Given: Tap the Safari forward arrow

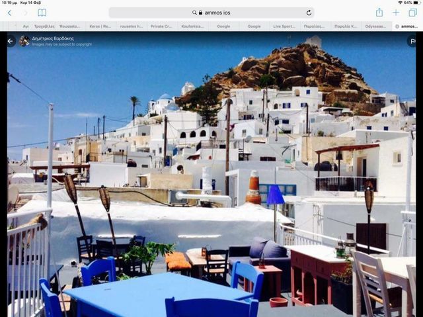Looking at the screenshot, I should pyautogui.click(x=25, y=13).
